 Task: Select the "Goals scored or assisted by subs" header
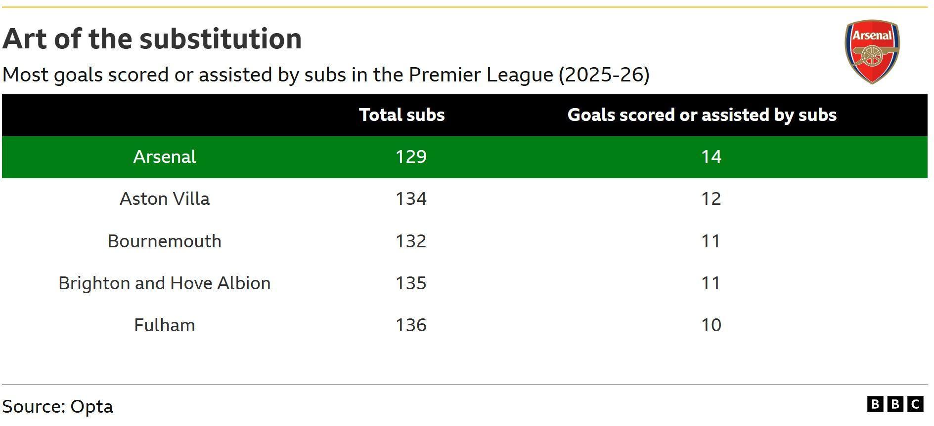coord(702,115)
